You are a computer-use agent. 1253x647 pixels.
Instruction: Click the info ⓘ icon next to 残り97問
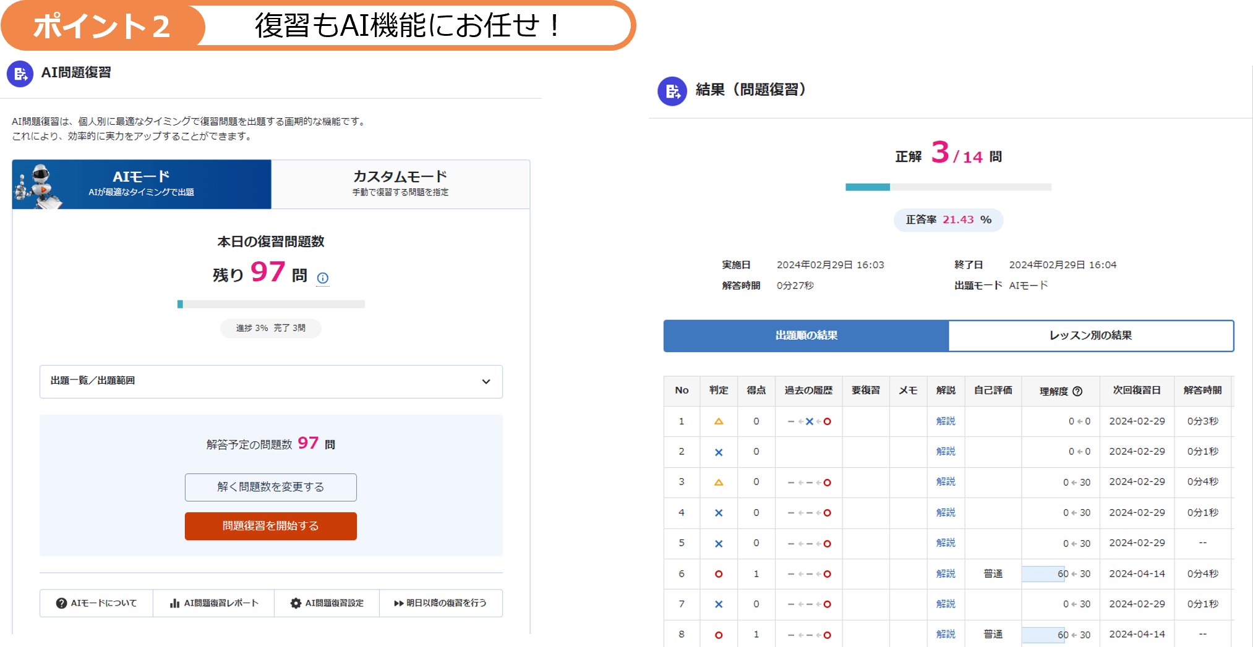click(x=322, y=279)
